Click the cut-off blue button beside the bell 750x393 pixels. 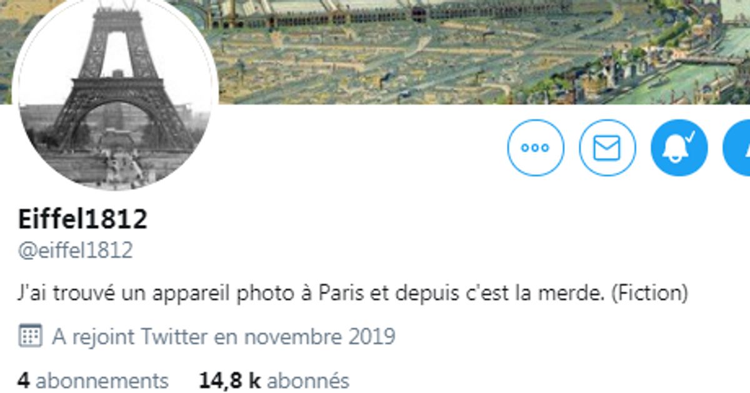click(737, 148)
